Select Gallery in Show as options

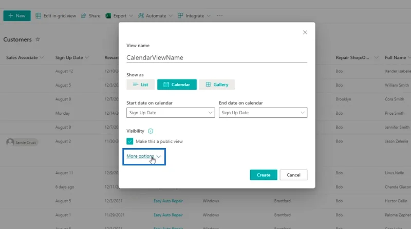(217, 85)
